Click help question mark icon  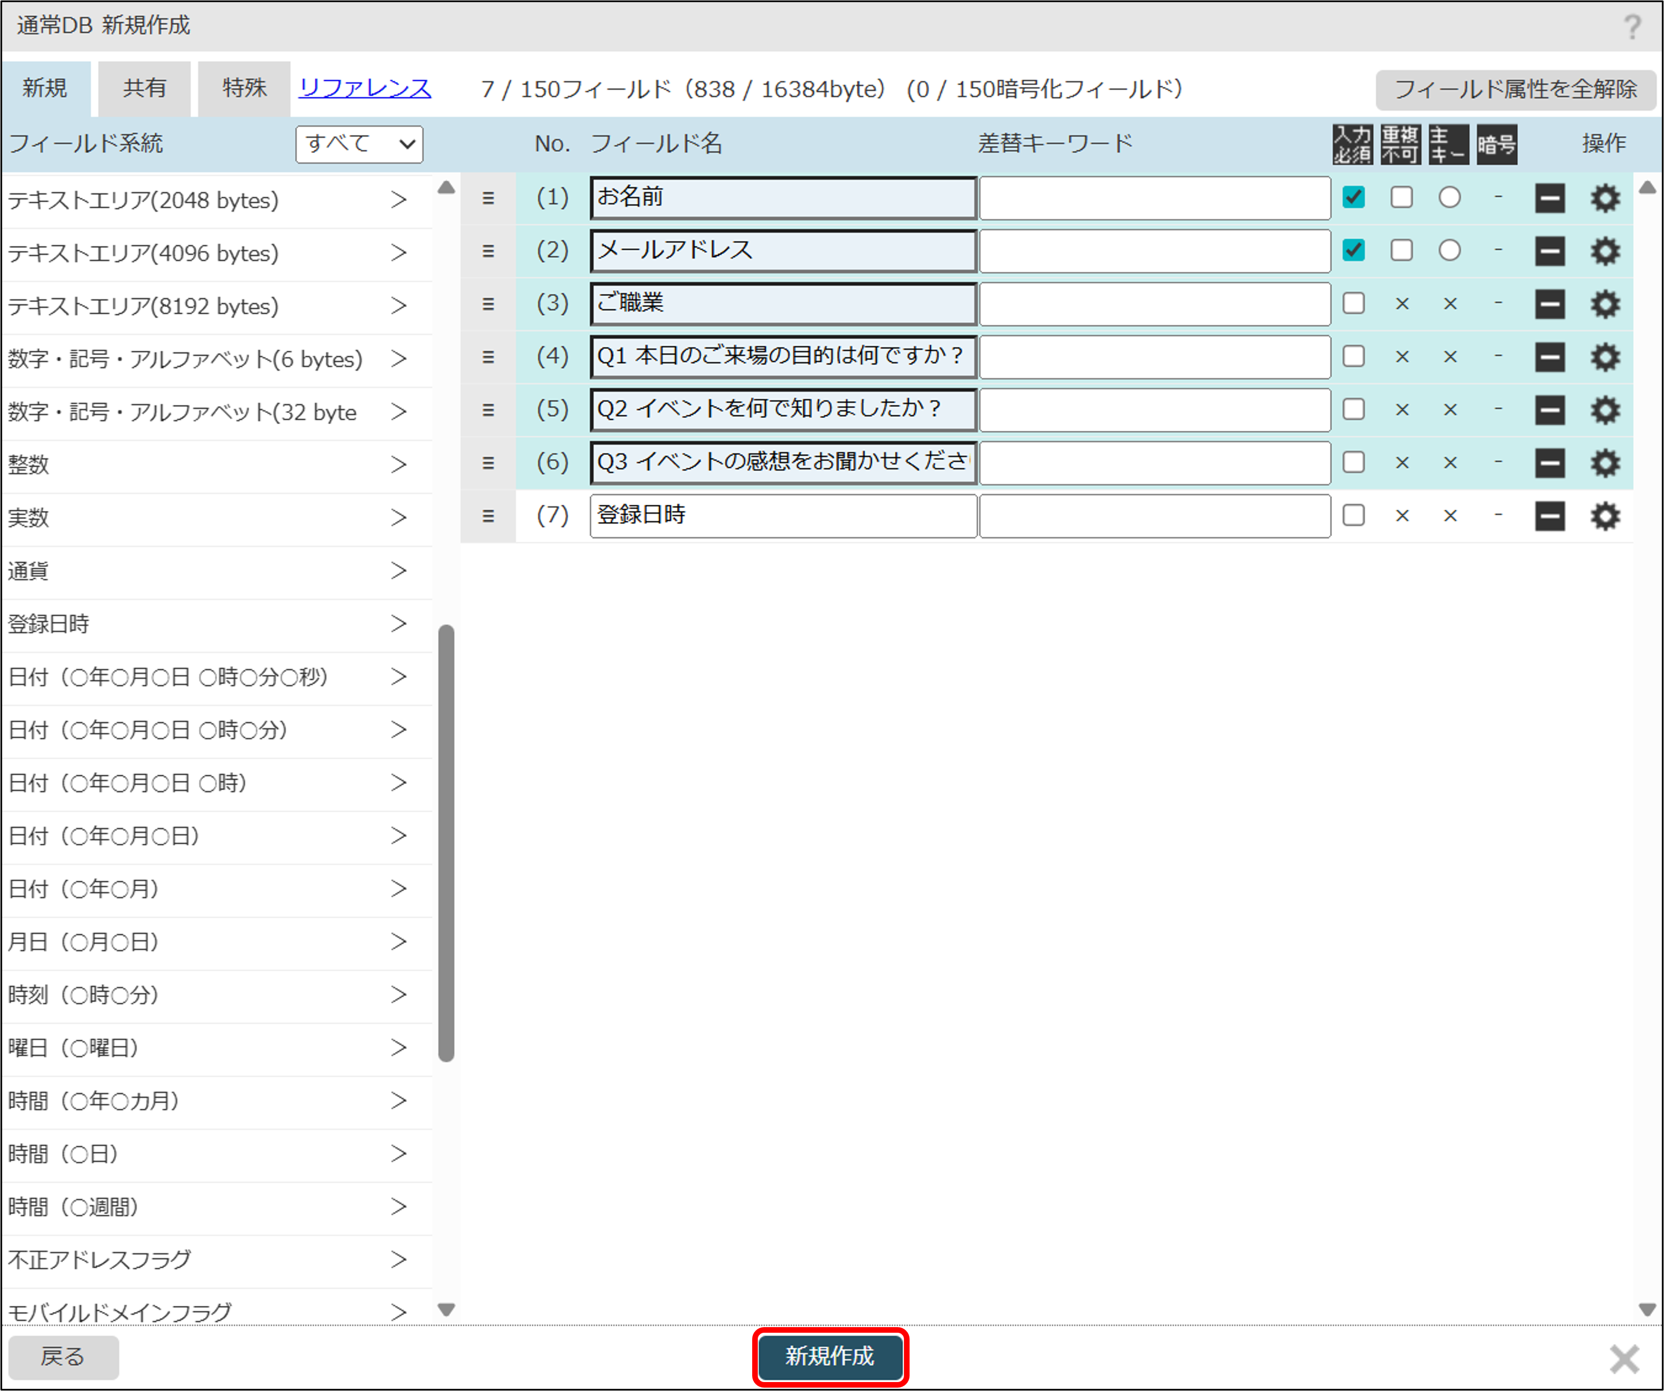tap(1632, 27)
